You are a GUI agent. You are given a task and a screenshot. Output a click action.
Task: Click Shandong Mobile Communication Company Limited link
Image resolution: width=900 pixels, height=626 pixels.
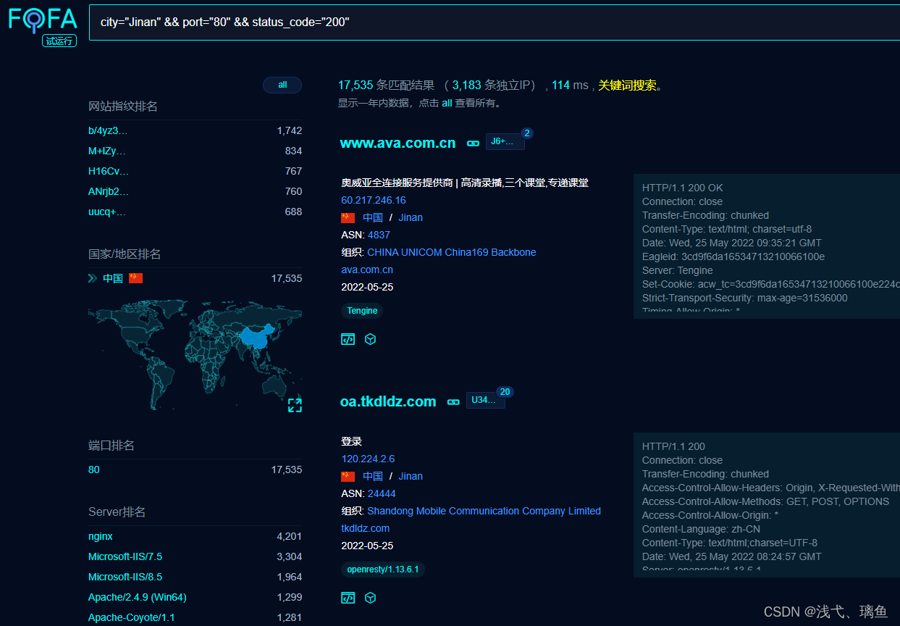[x=484, y=511]
